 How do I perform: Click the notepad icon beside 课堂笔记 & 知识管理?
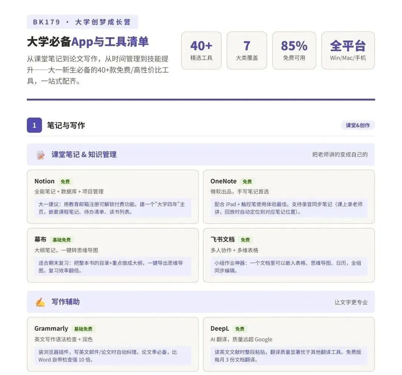[x=40, y=155]
